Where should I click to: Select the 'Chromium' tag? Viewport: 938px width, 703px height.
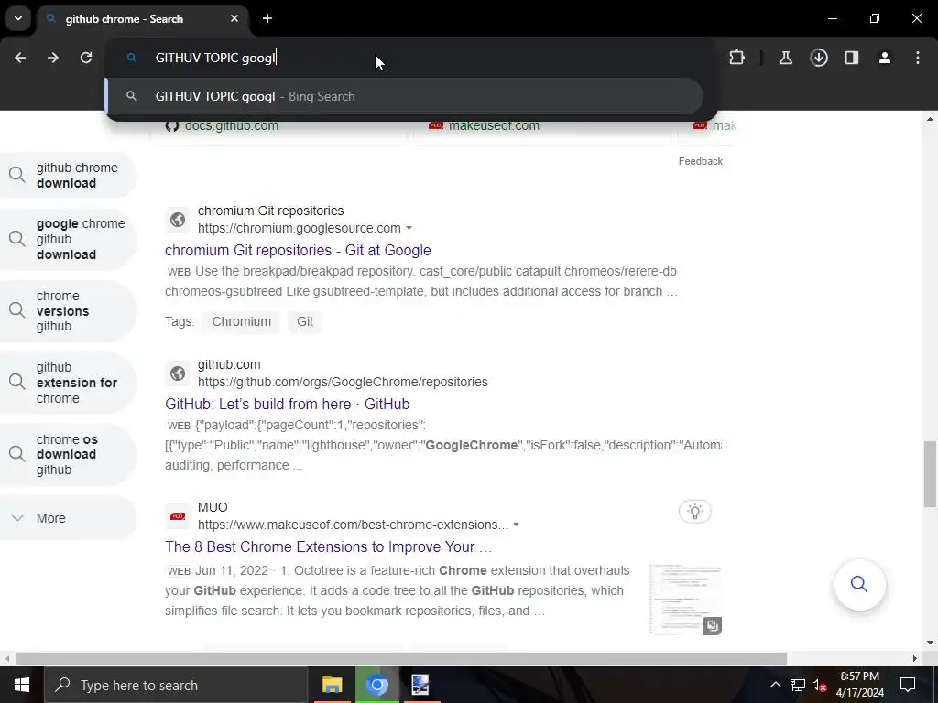[241, 321]
